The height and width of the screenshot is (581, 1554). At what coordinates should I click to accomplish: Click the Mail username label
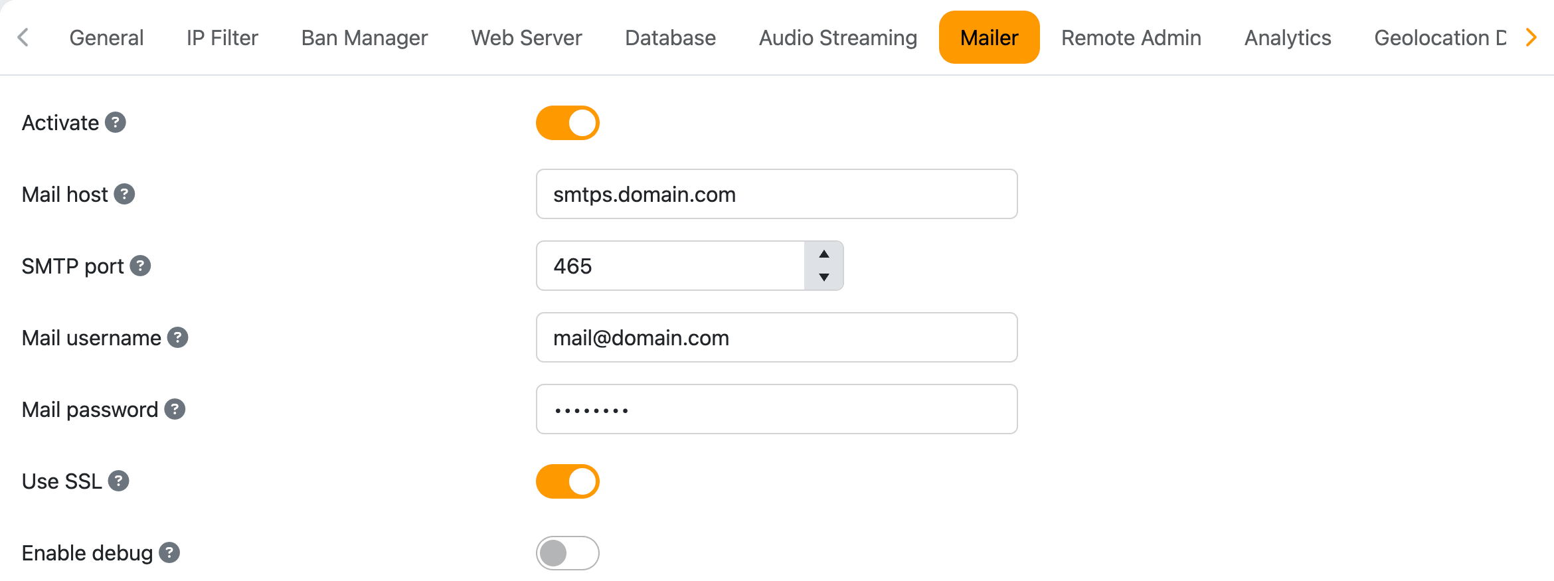point(92,338)
